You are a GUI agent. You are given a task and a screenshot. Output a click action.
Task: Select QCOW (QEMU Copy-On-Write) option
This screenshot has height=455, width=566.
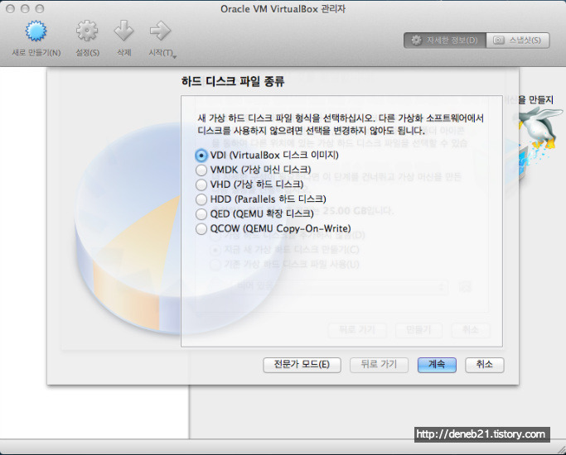click(201, 229)
